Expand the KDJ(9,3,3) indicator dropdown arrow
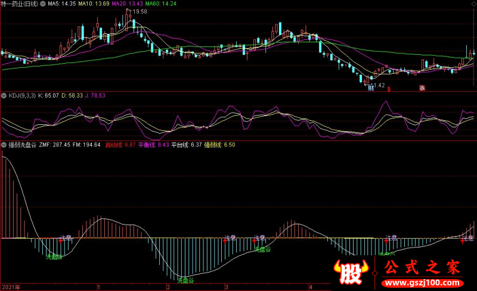This screenshot has height=291, width=477. (4, 96)
